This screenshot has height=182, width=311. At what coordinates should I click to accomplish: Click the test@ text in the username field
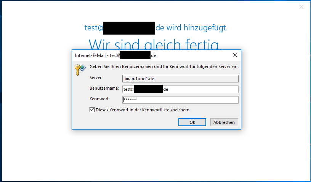(x=128, y=89)
